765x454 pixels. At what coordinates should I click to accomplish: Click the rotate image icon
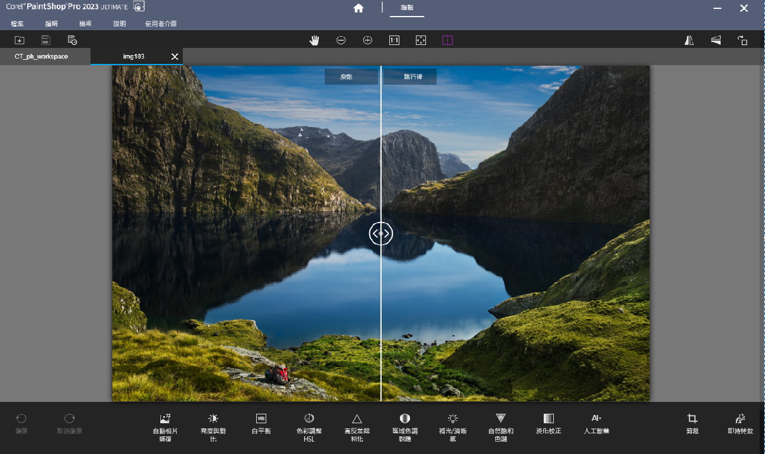[x=743, y=40]
